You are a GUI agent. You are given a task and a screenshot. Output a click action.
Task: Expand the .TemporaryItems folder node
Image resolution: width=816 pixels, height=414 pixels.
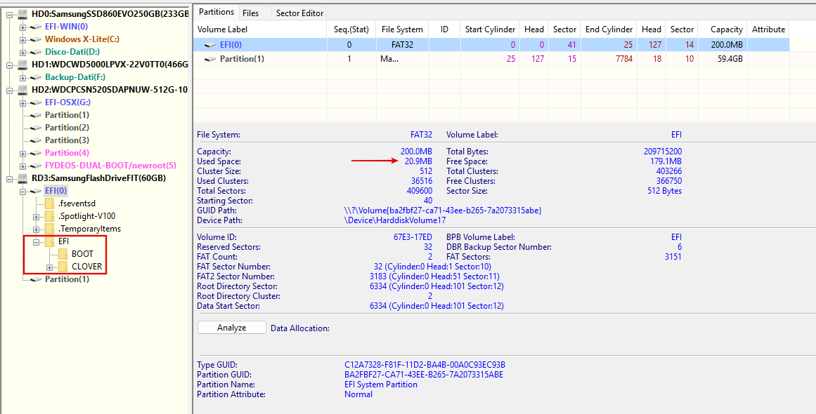pyautogui.click(x=36, y=229)
